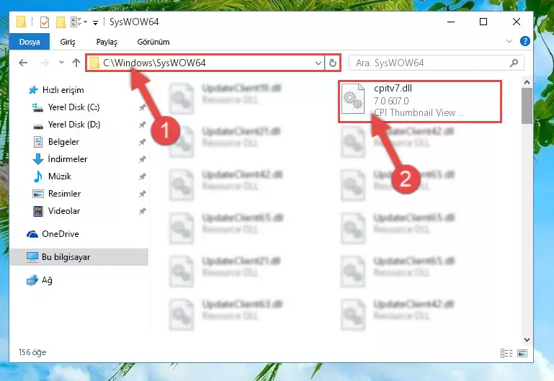Open Explorer help question mark
The width and height of the screenshot is (554, 381).
pos(524,41)
